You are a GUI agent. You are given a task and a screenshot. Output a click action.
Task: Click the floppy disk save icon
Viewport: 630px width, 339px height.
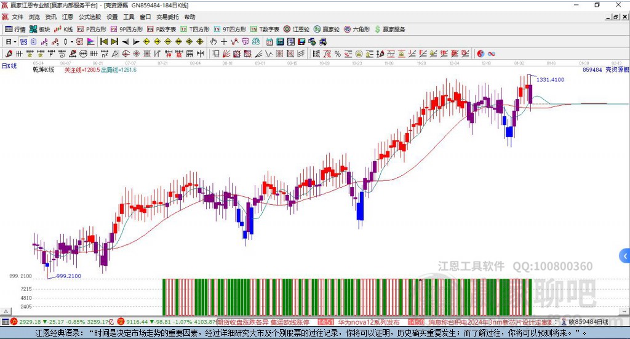tap(301, 42)
